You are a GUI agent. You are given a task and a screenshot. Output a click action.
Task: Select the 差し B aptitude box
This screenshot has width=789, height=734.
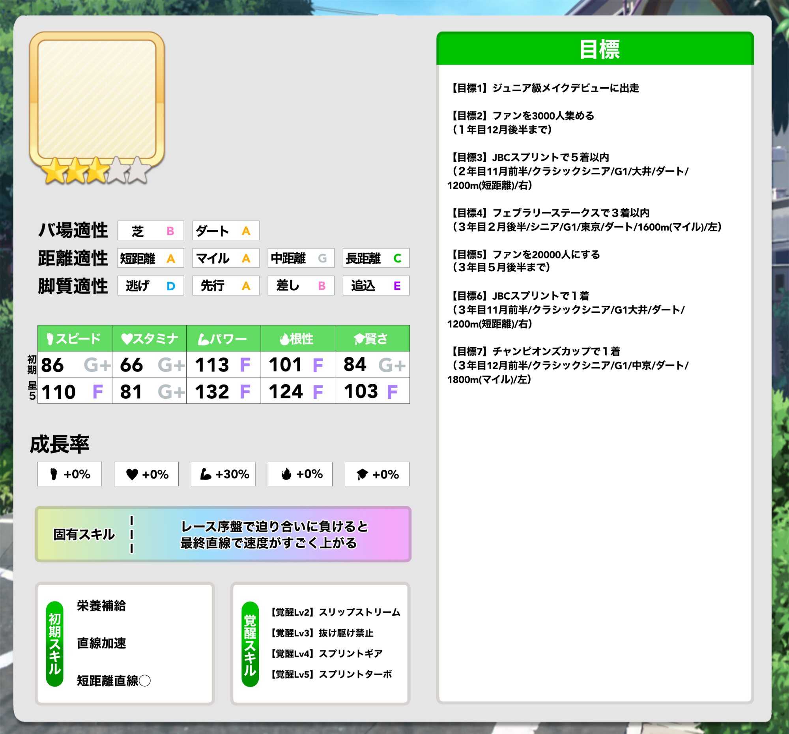pos(301,285)
